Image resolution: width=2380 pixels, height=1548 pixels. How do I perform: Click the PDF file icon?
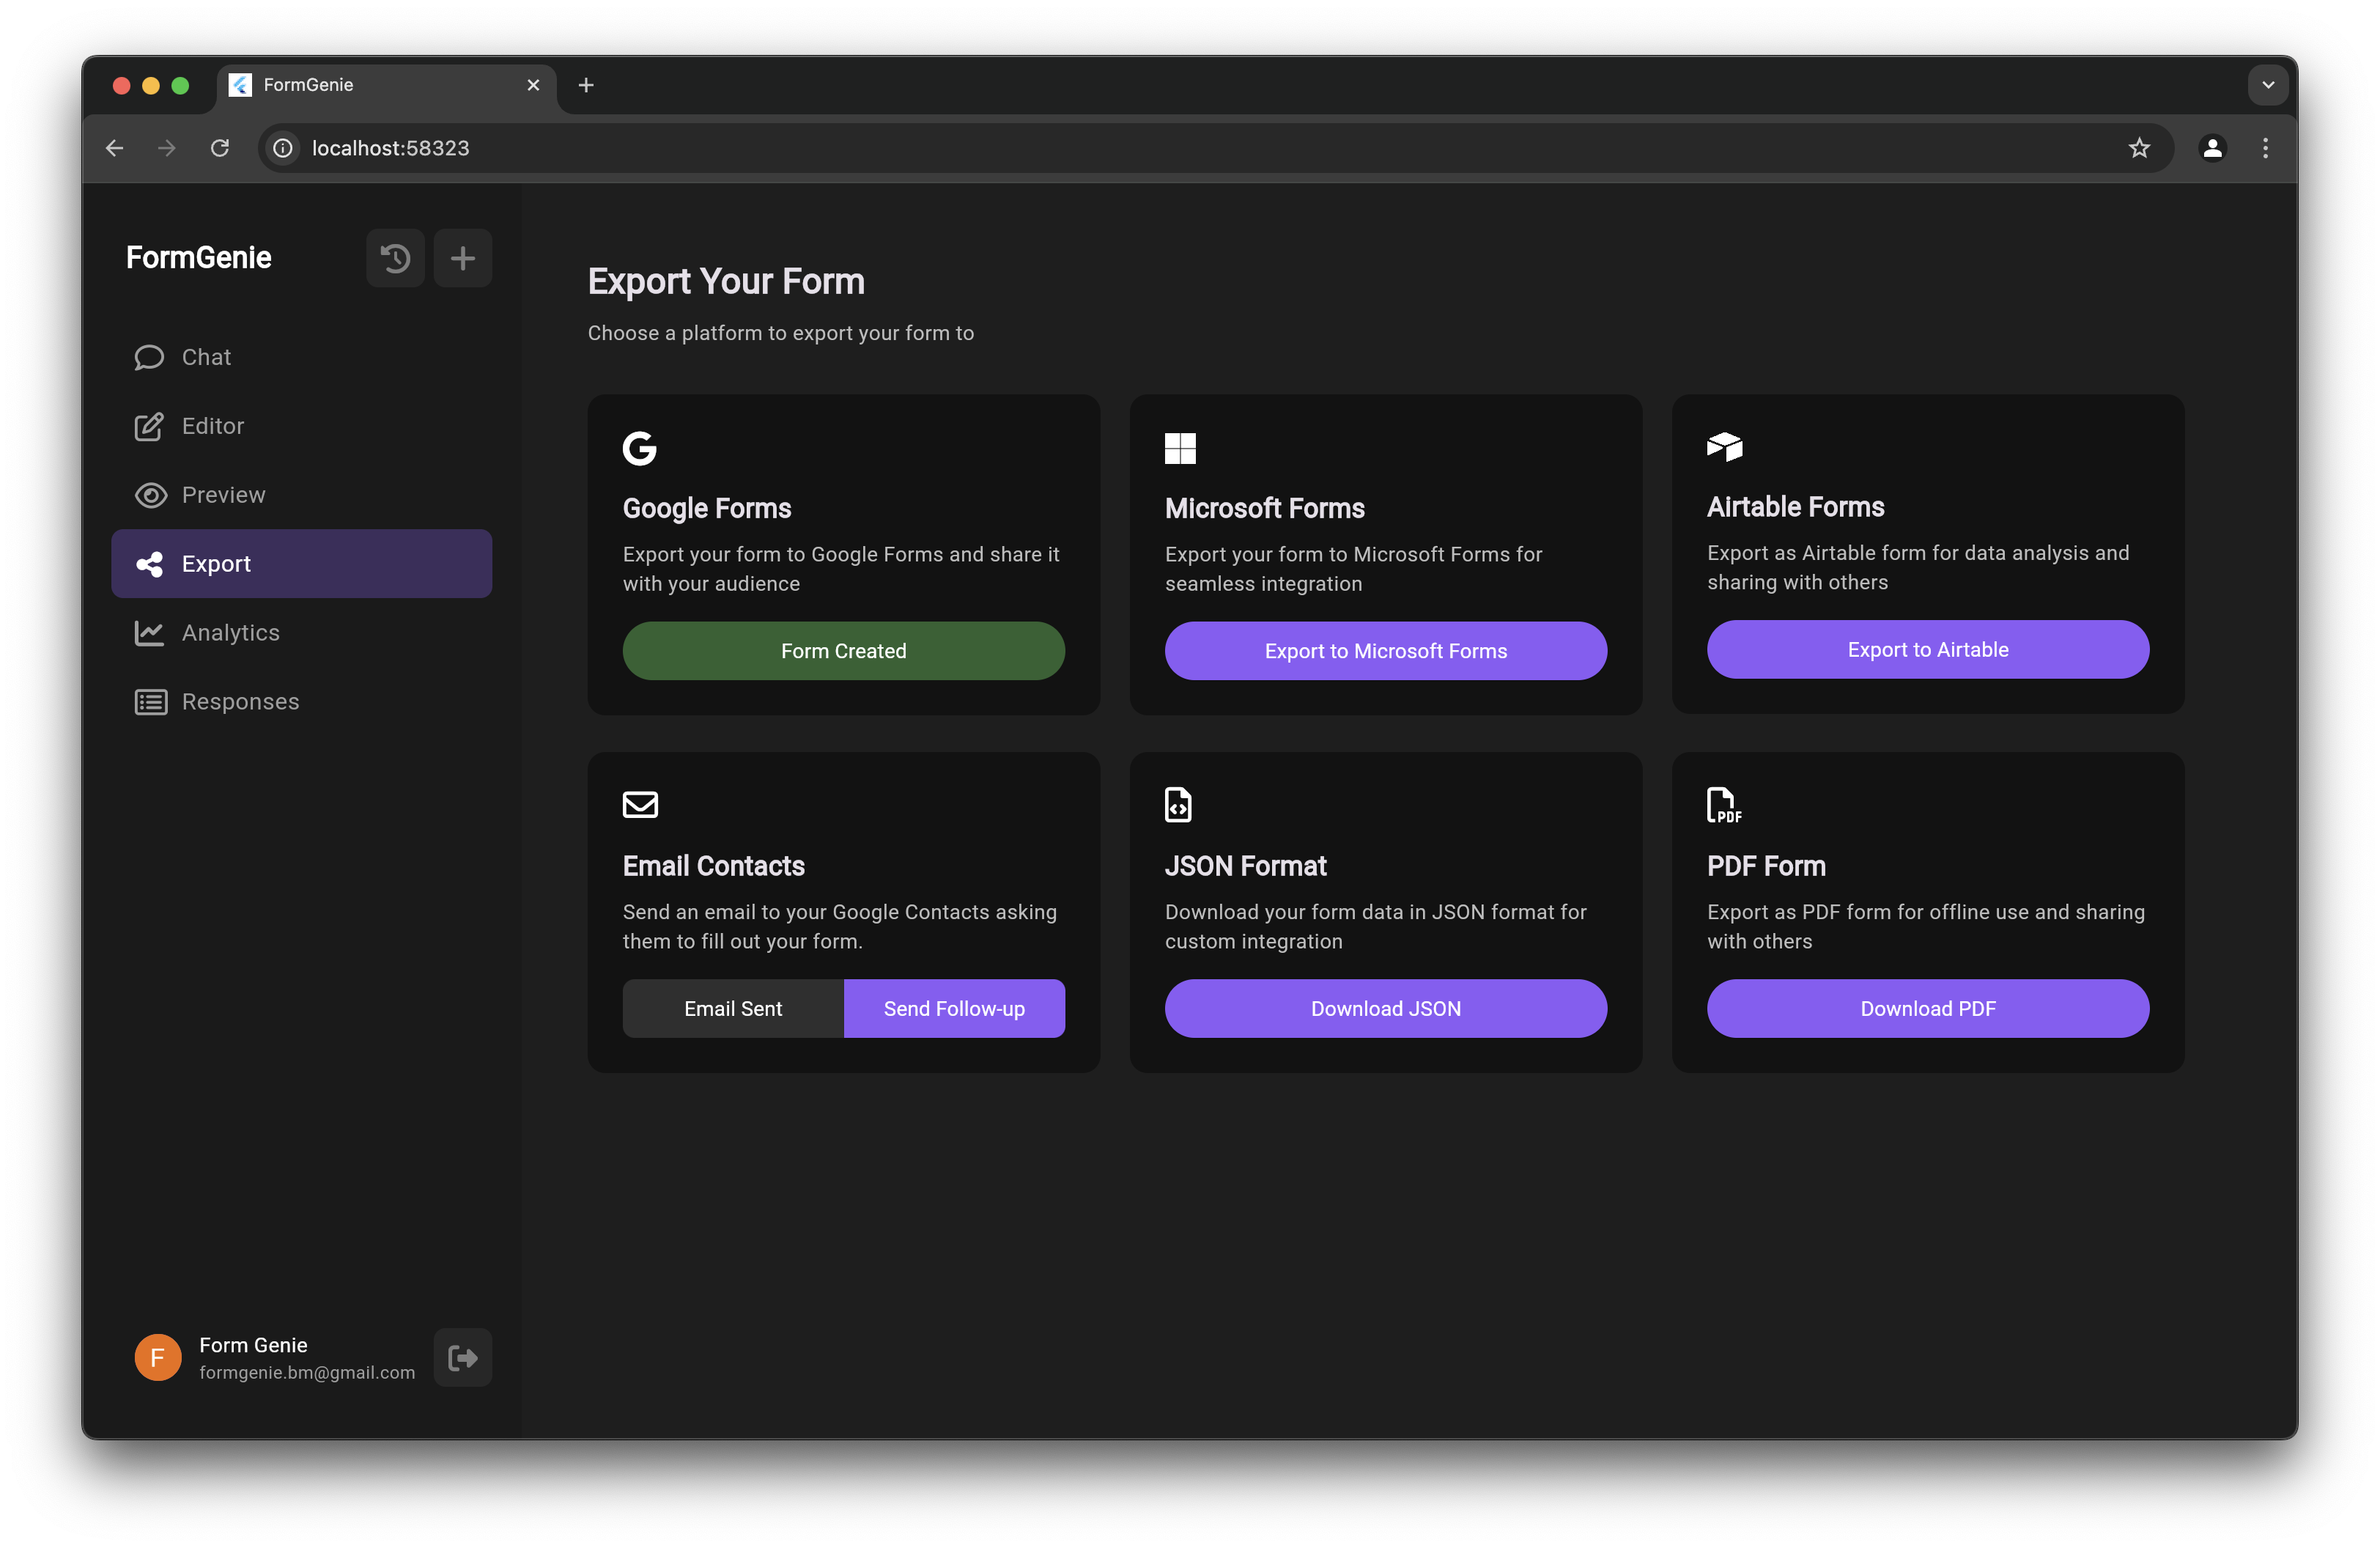coord(1723,805)
